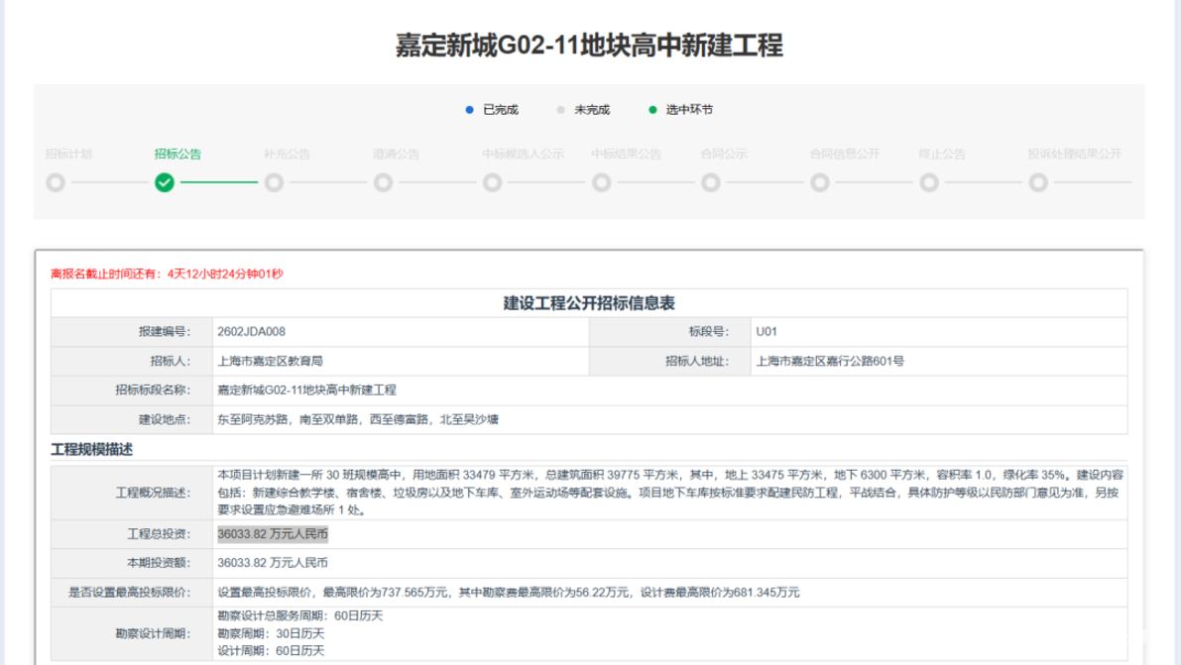Viewport: 1181px width, 665px height.
Task: Click the page title 嘉定新城G02-11地块高中新建工程
Action: coord(590,46)
